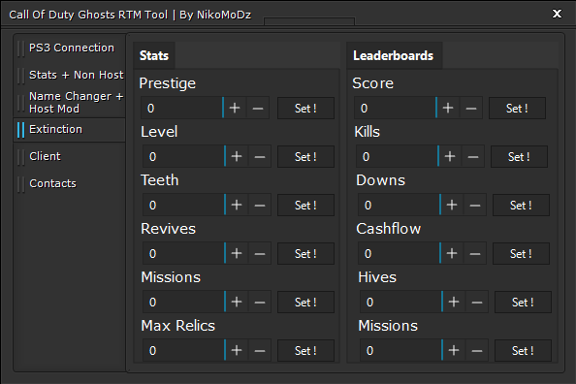This screenshot has width=576, height=384.
Task: Set the Downs leaderboard value
Action: [521, 205]
